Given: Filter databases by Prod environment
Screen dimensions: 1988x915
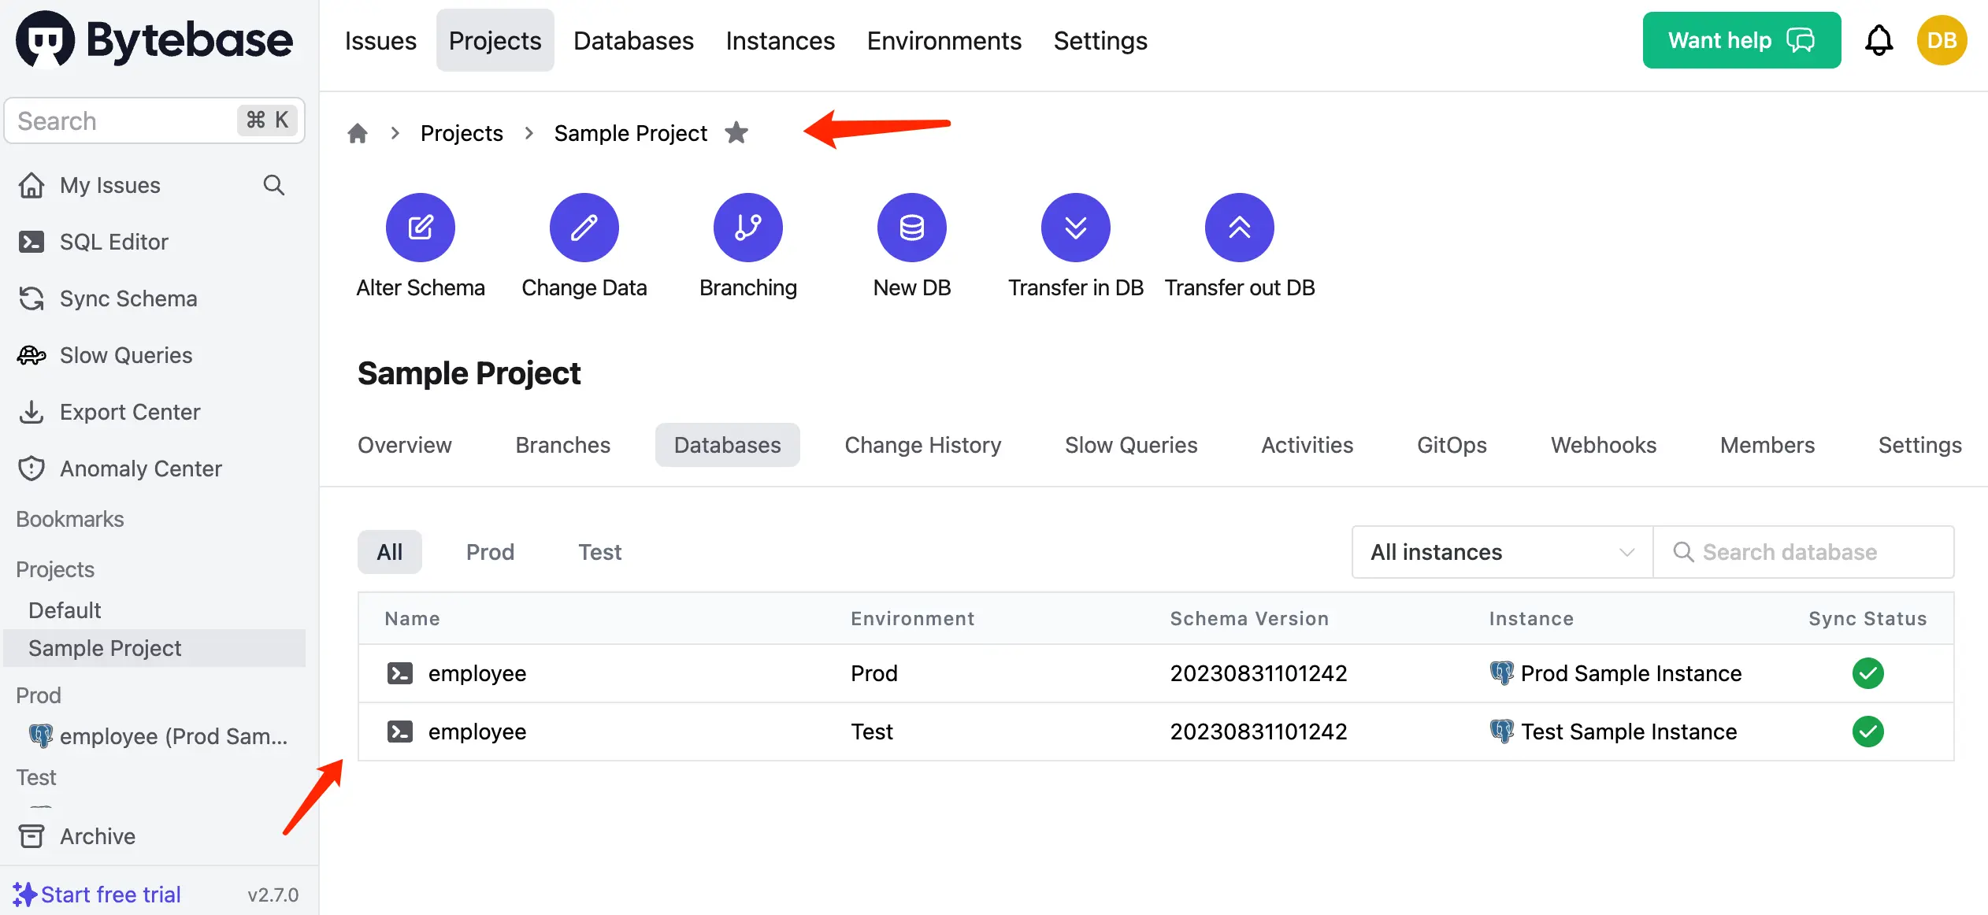Looking at the screenshot, I should [490, 552].
